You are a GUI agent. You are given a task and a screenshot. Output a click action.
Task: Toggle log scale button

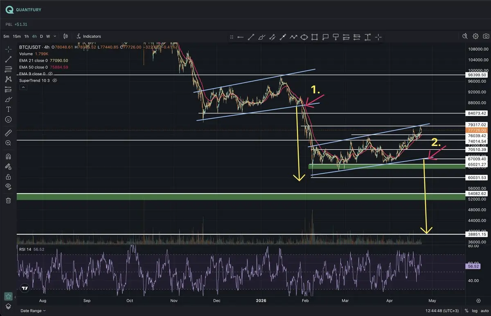click(475, 311)
